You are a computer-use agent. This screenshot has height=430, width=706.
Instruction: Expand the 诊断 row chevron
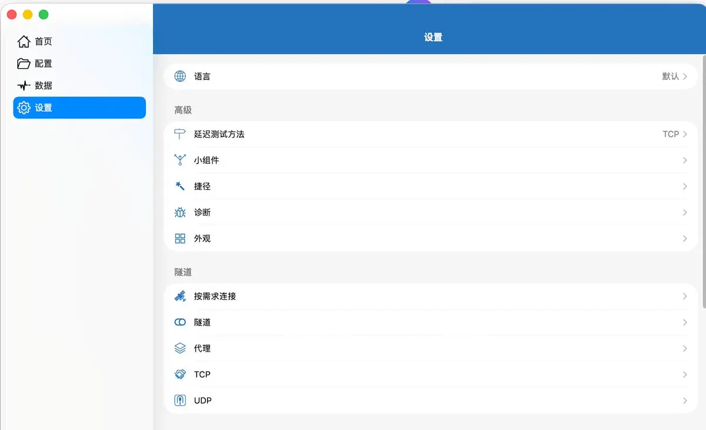685,212
